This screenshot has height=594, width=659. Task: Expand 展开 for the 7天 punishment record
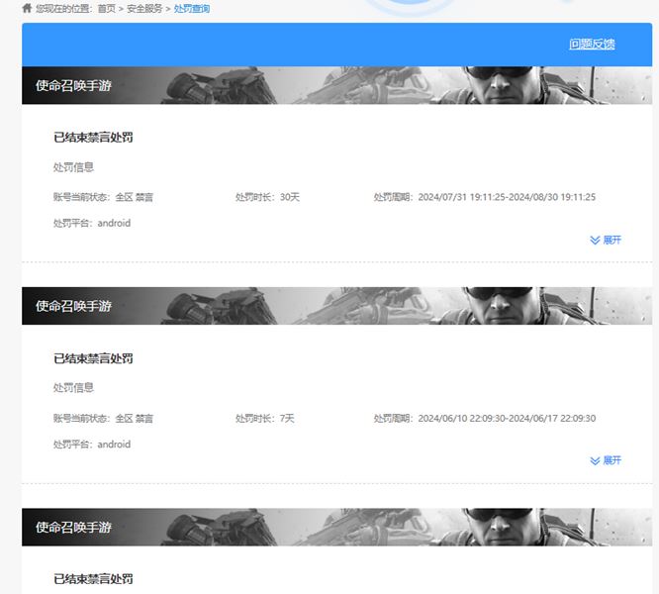click(x=606, y=460)
